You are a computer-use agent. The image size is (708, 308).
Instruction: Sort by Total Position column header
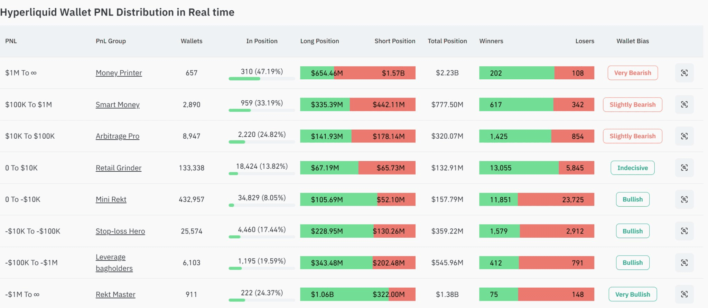click(x=447, y=41)
